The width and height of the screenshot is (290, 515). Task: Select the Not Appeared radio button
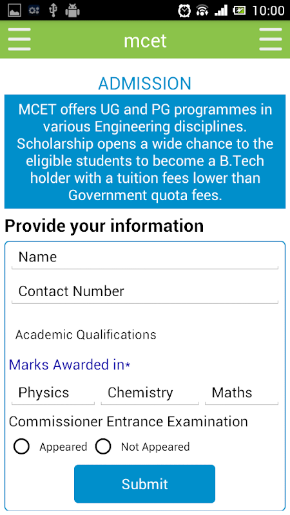[x=103, y=447]
